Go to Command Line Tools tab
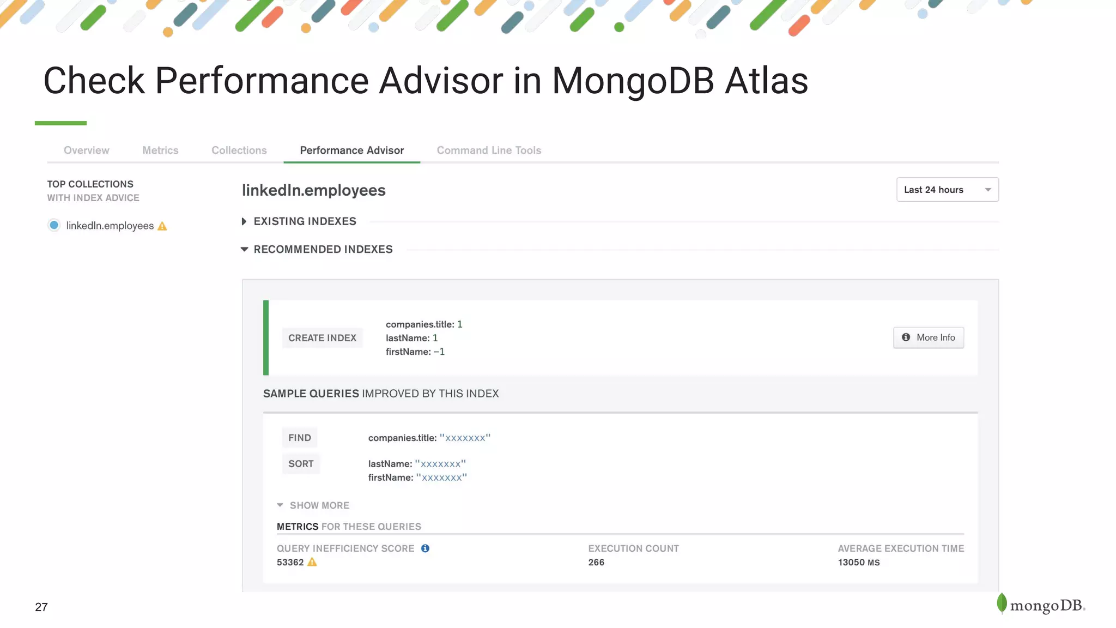 489,150
